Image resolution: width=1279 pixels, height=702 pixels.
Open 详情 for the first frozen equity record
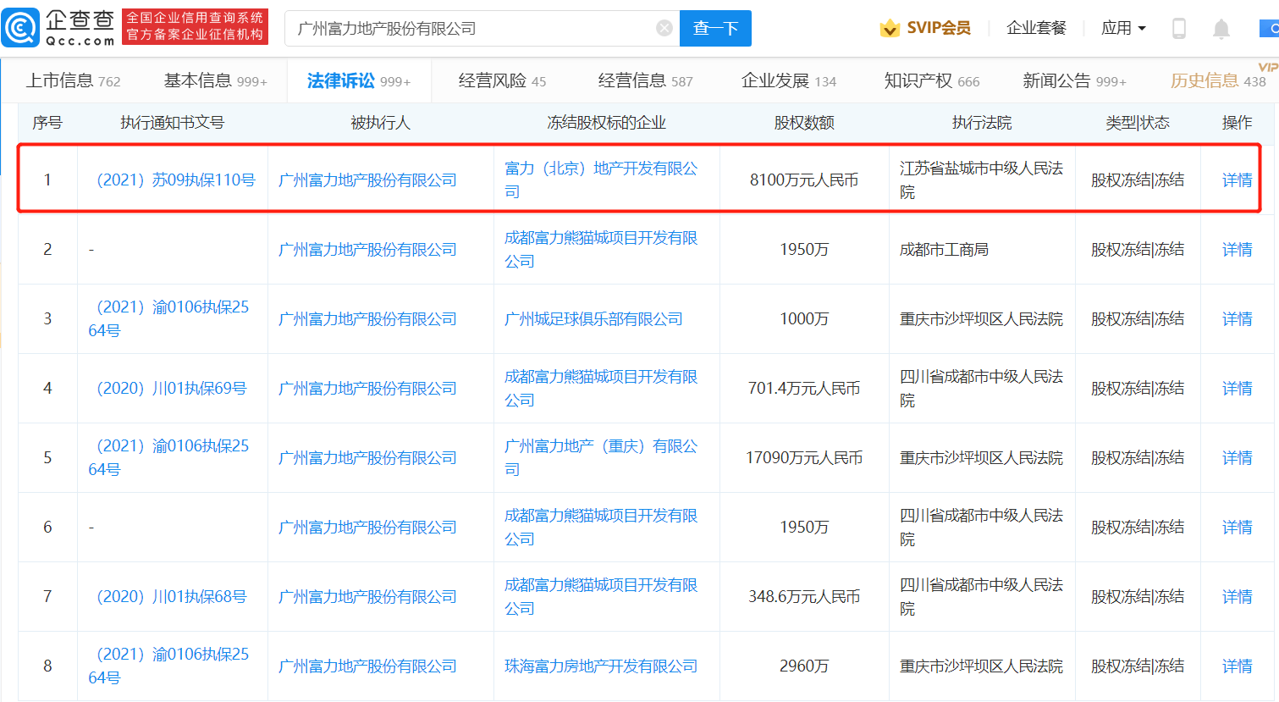(1235, 179)
